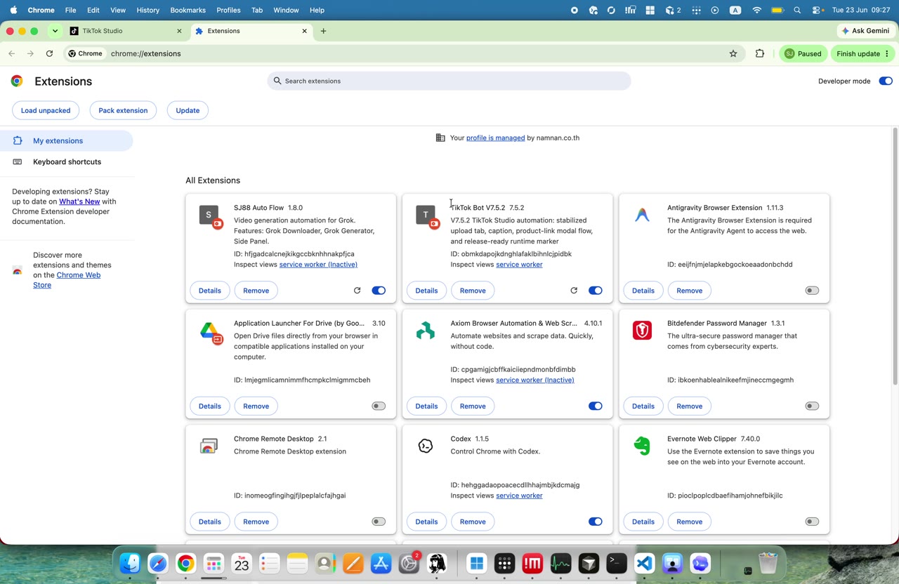Click the Chrome logo beside the Extensions title
899x584 pixels.
[x=17, y=81]
